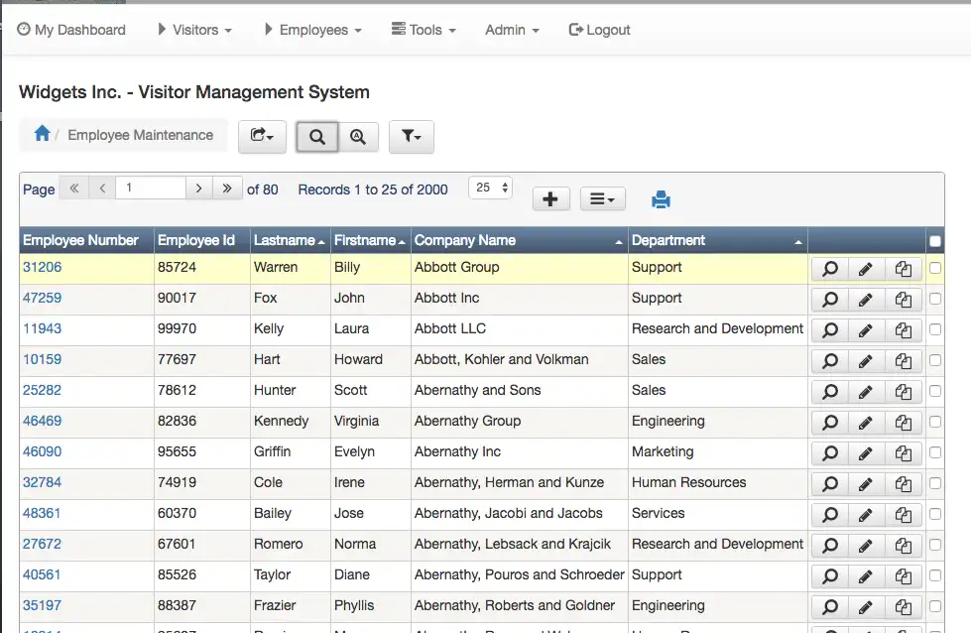Select checkbox for the Abbott Group row
The height and width of the screenshot is (633, 971).
pyautogui.click(x=935, y=268)
